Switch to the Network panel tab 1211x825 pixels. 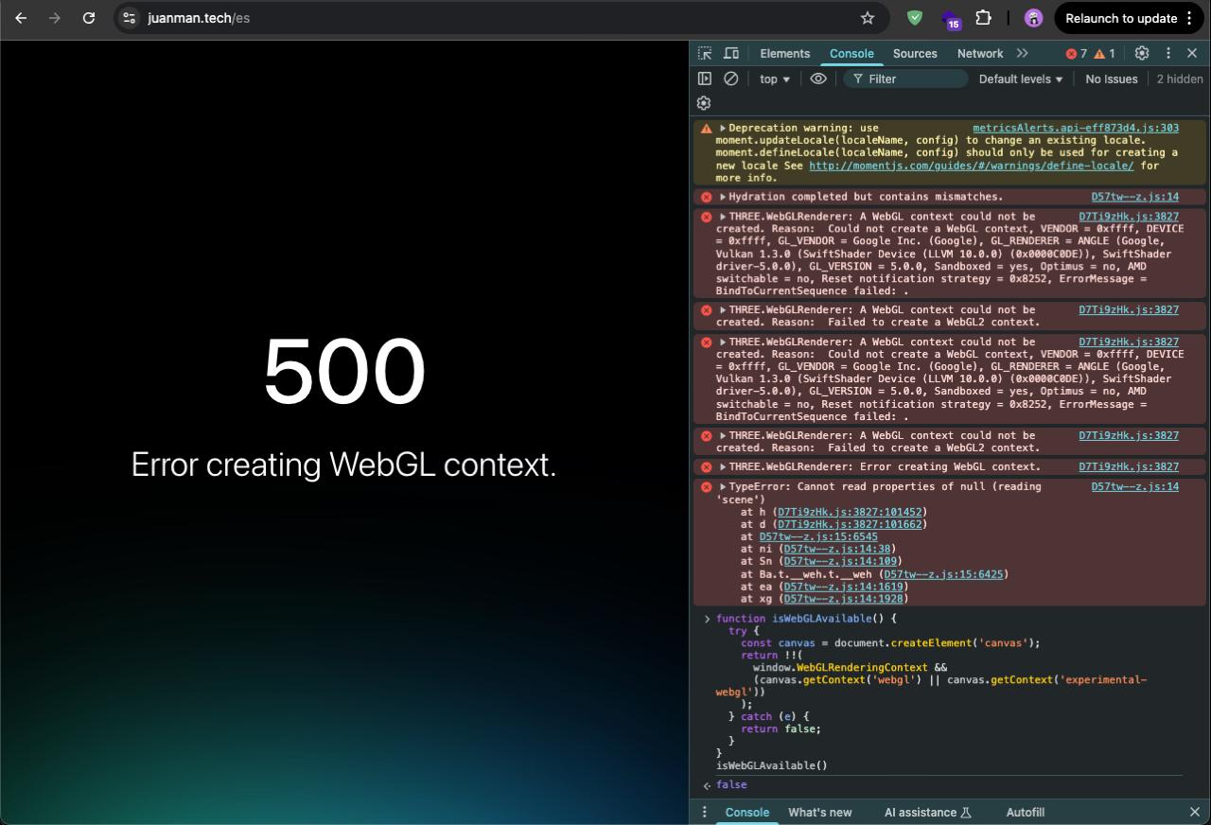[979, 53]
